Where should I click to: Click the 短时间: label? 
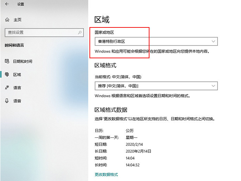click(x=101, y=158)
